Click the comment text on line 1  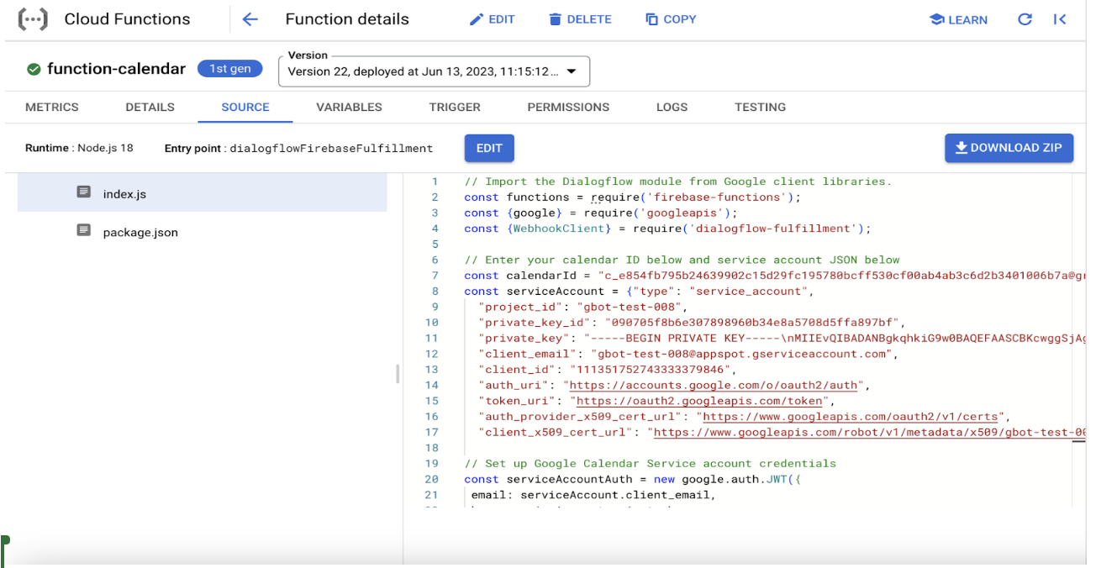677,181
